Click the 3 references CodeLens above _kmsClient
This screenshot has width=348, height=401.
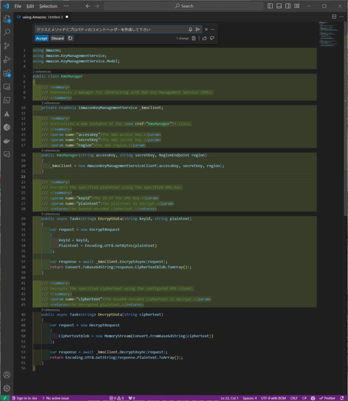(51, 103)
